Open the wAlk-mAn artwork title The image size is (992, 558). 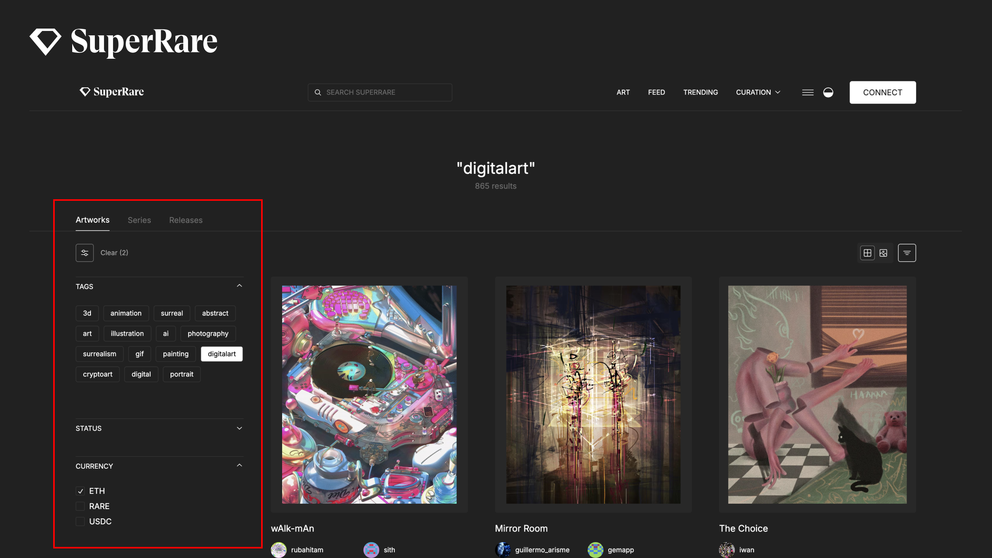(x=292, y=529)
